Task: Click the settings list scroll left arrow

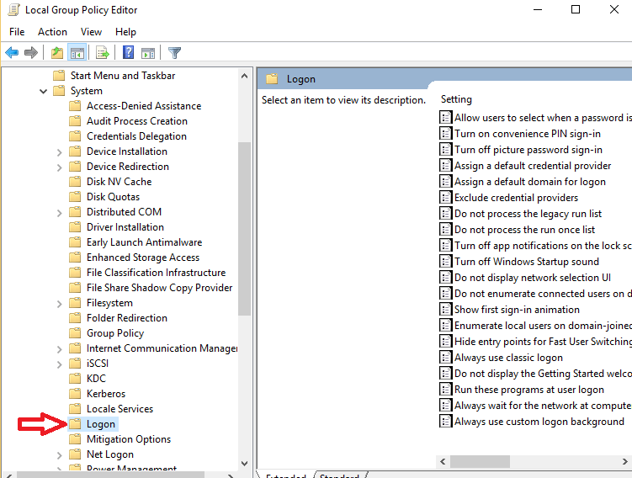Action: [x=443, y=461]
